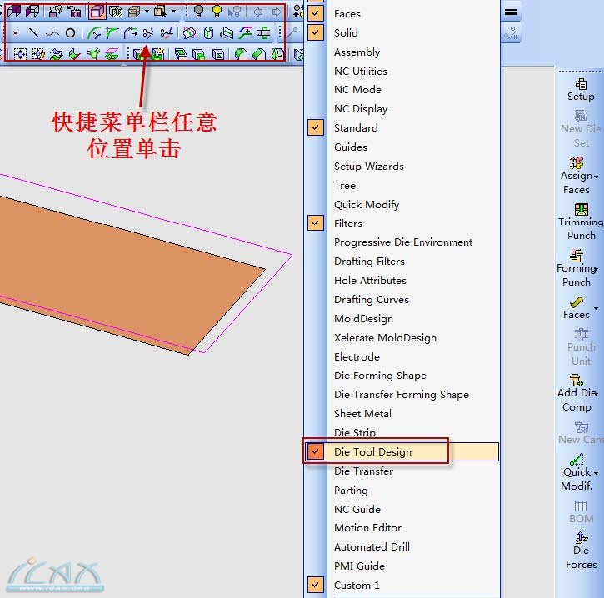Select the point tool icon
Screen dimensions: 604x598
[15, 33]
